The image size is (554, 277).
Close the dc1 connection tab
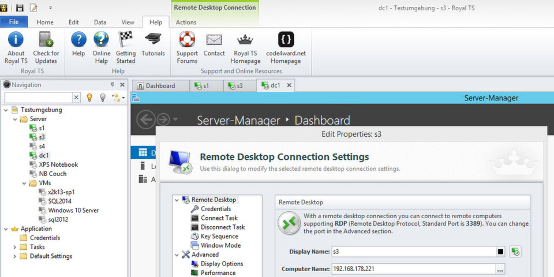click(289, 85)
